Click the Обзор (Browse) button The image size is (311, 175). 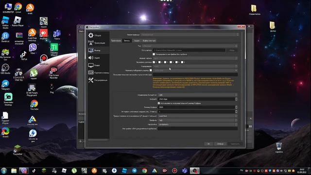(232, 50)
